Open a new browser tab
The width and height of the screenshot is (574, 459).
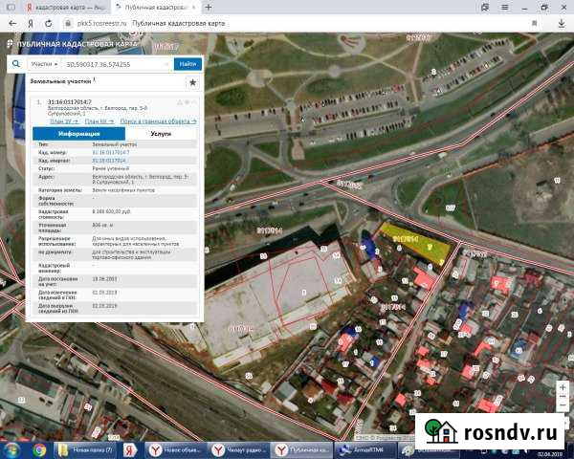(209, 6)
